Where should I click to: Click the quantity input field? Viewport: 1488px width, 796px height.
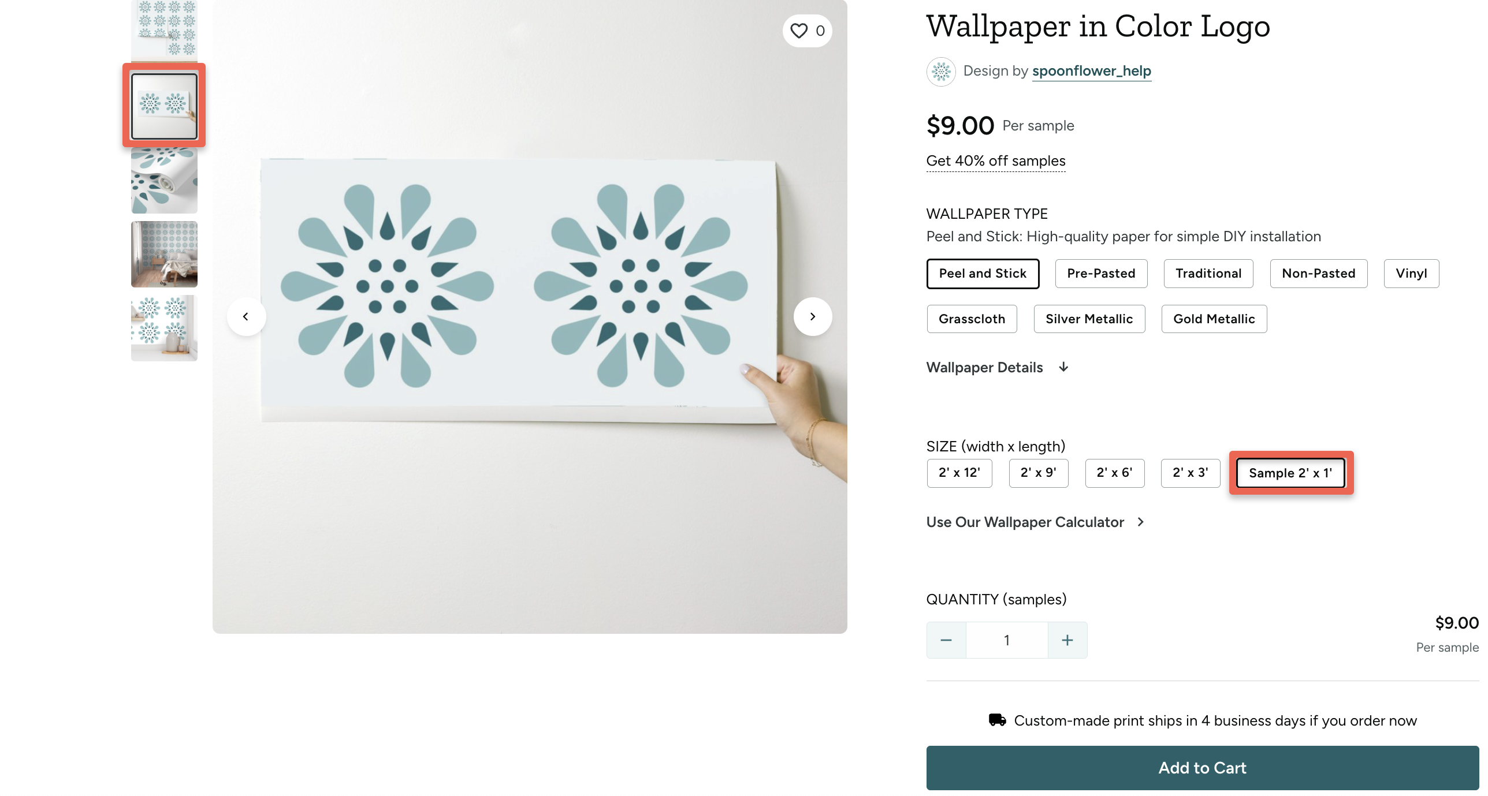click(x=1006, y=640)
